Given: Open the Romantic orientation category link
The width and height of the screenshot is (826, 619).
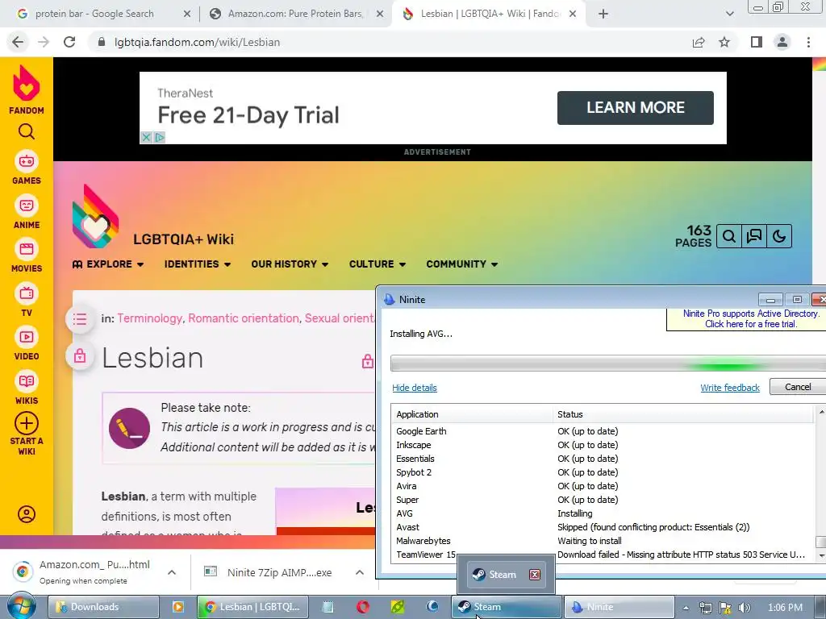Looking at the screenshot, I should pyautogui.click(x=244, y=318).
